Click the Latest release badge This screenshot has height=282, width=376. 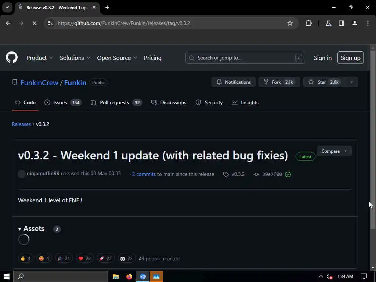click(305, 156)
